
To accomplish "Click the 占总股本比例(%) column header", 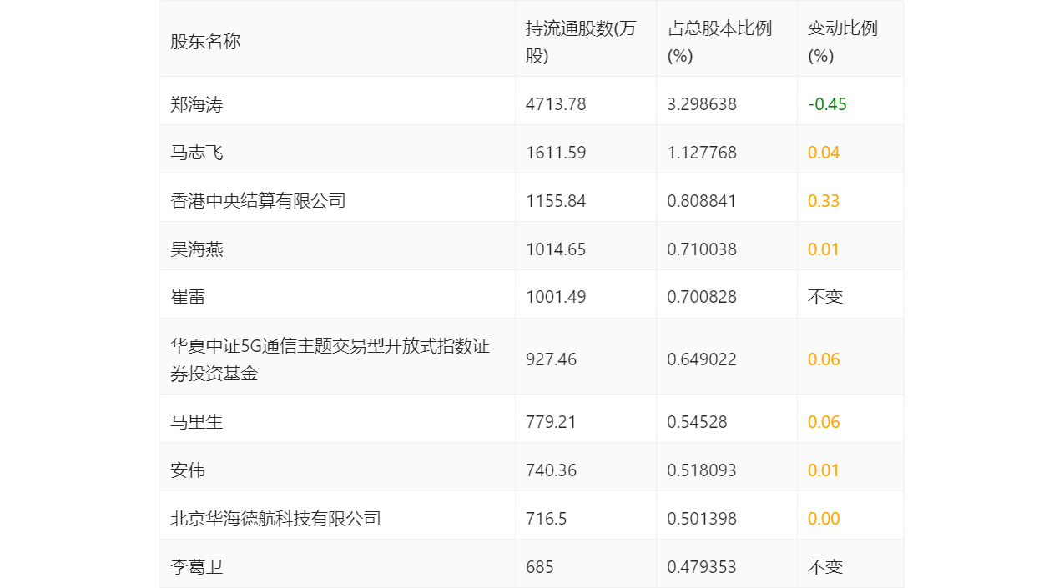I will pos(719,42).
